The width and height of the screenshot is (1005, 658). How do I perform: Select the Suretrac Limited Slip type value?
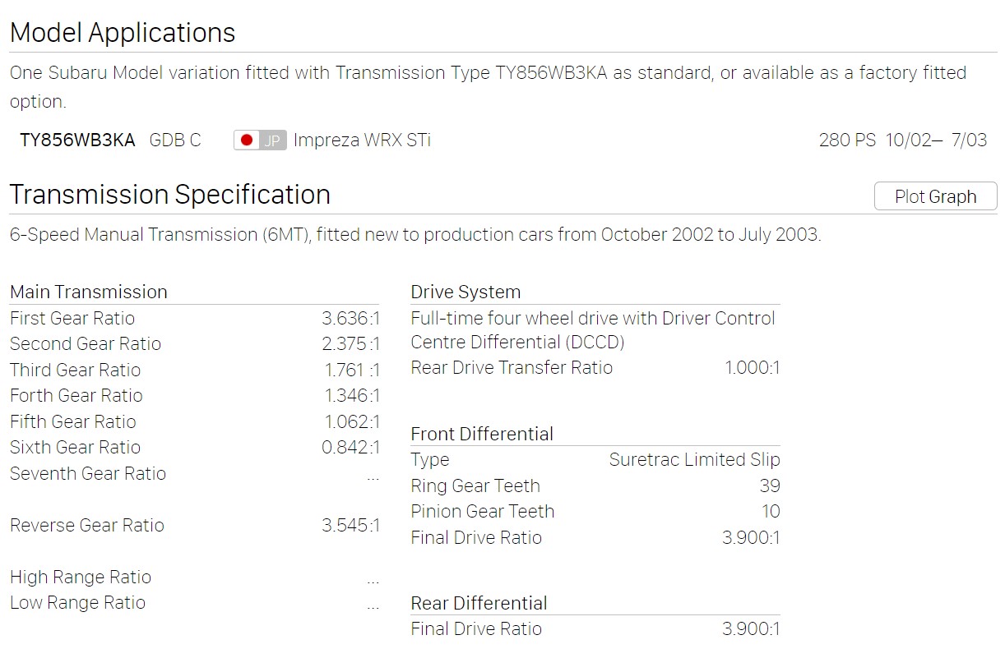695,459
